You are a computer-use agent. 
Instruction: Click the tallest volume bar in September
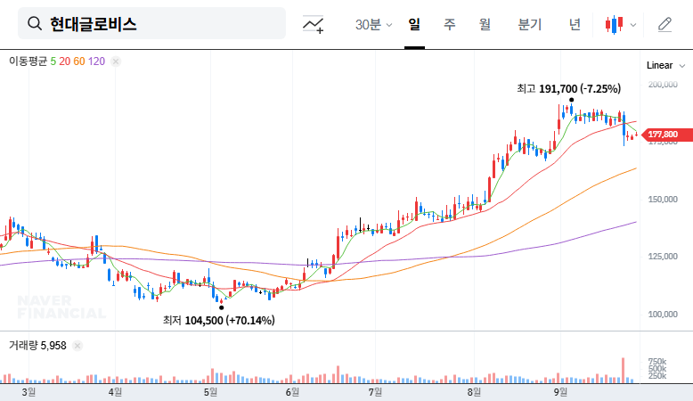pyautogui.click(x=624, y=370)
